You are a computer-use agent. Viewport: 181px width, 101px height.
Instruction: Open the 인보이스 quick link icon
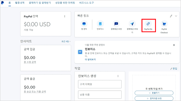(x=100, y=24)
